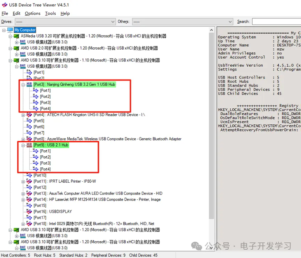Click the Kingston SD Reader Port4 icon
Image resolution: width=301 pixels, height=258 pixels.
click(x=29, y=115)
